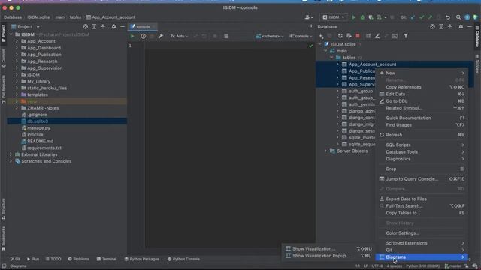The image size is (481, 270).
Task: Click the in-editor results table icon
Action: coord(226,36)
